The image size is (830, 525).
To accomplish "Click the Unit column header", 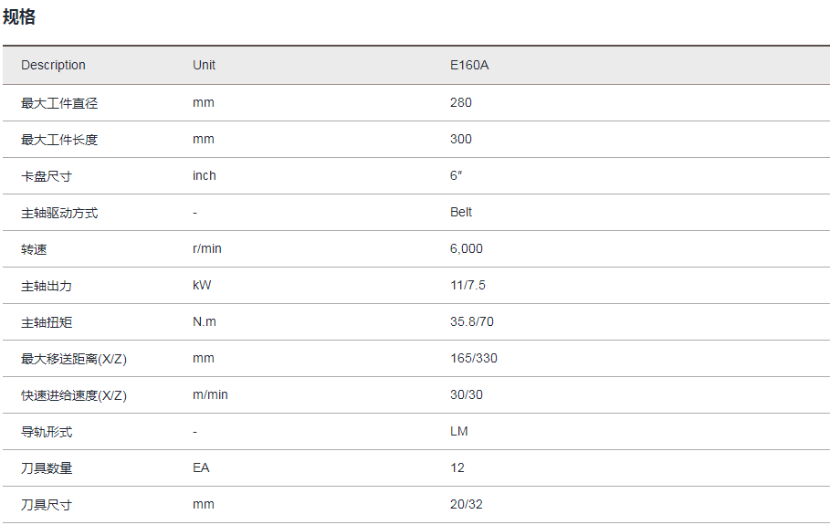I will (x=204, y=65).
